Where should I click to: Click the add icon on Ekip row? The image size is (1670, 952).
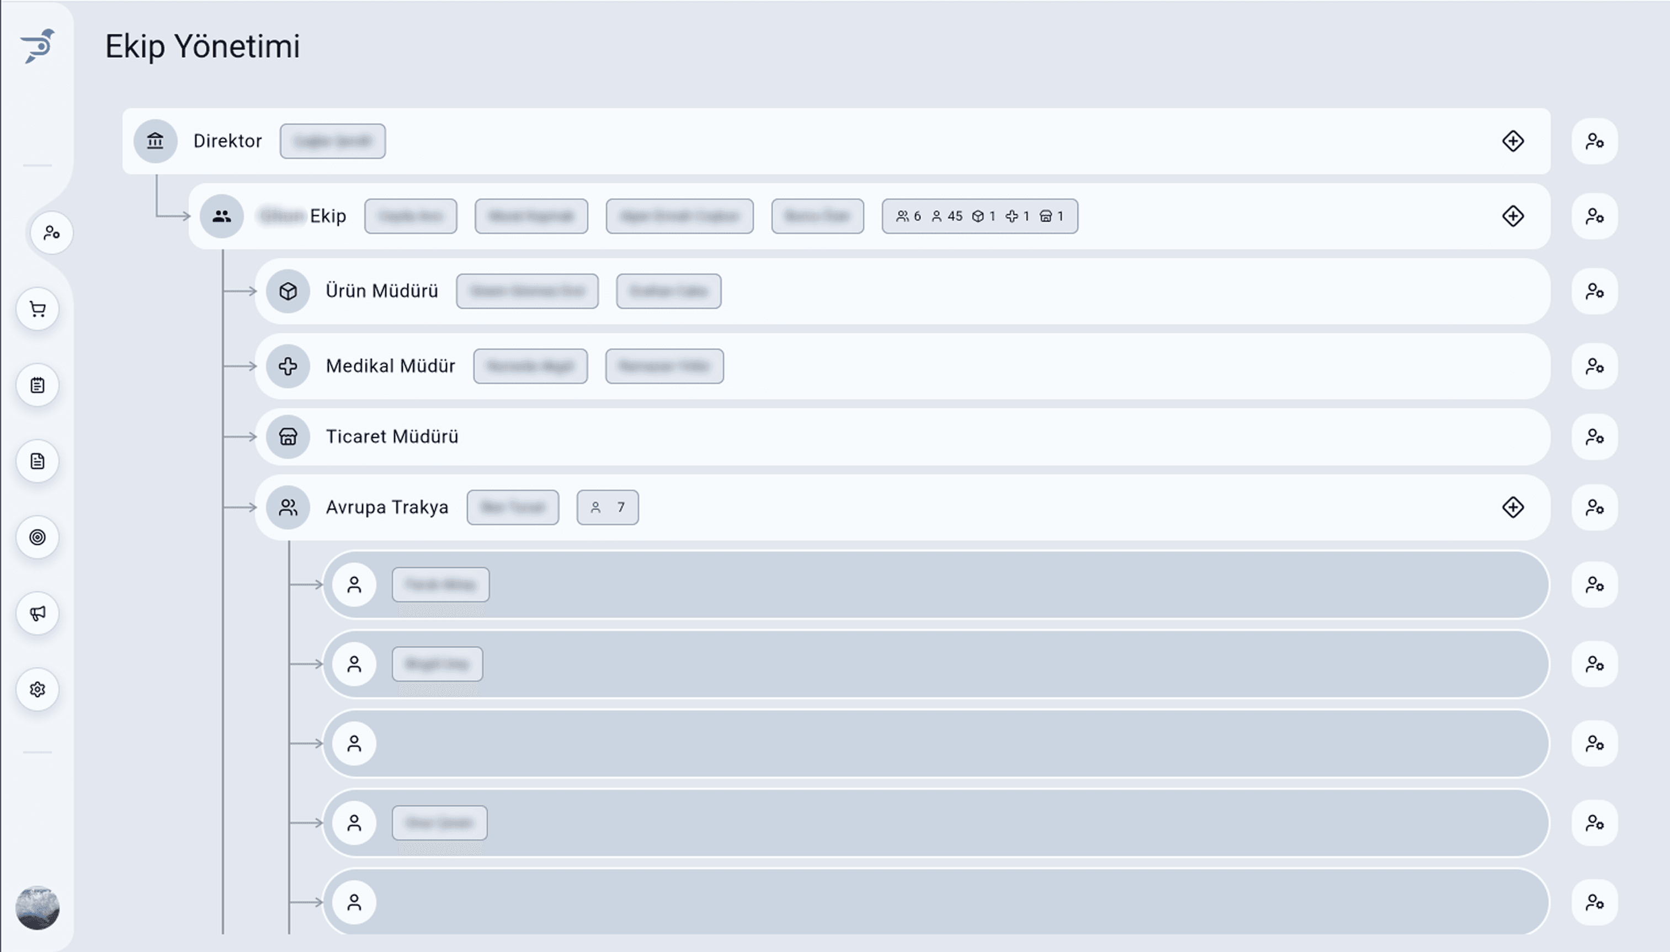click(1512, 216)
